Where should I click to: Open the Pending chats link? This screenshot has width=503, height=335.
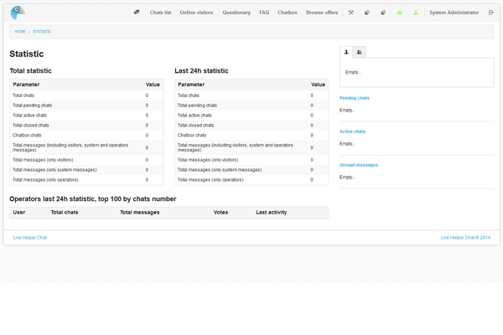[x=355, y=98]
